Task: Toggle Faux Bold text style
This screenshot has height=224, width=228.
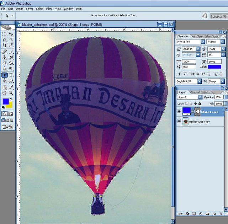Action: 180,74
